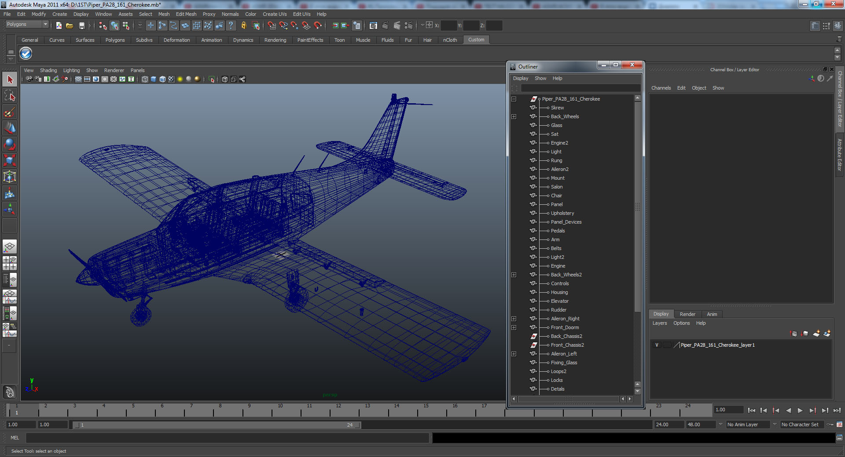Select Fixing_Glass in the Outliner
Viewport: 845px width, 457px height.
pyautogui.click(x=564, y=363)
